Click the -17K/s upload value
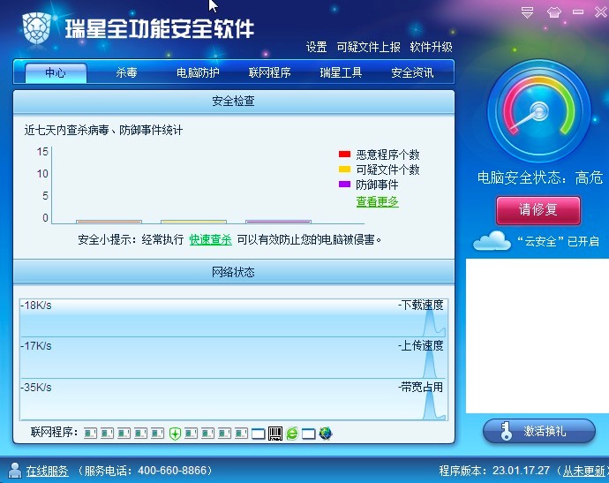 36,346
